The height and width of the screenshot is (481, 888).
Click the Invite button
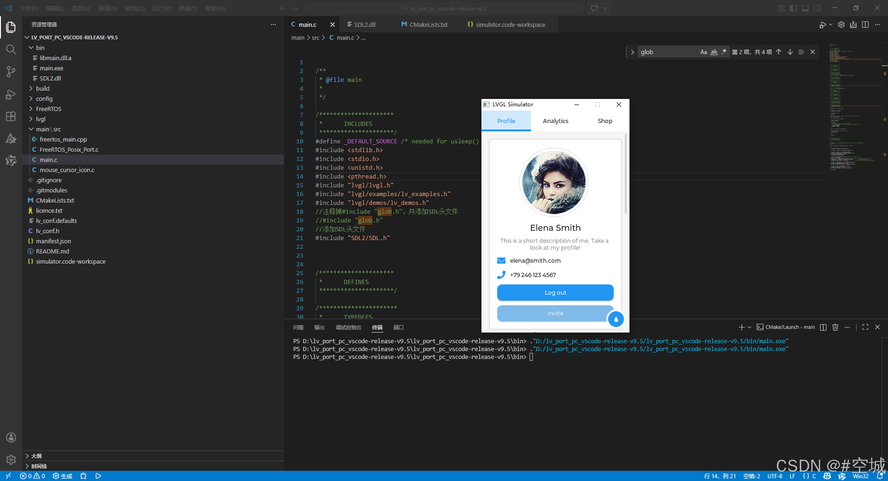click(555, 314)
